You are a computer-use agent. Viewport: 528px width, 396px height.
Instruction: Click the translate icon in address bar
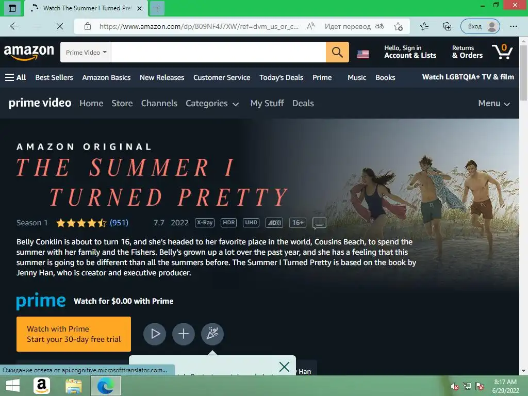pos(379,26)
